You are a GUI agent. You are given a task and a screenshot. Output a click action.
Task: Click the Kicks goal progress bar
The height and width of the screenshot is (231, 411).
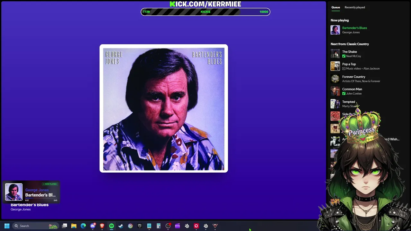click(x=205, y=12)
